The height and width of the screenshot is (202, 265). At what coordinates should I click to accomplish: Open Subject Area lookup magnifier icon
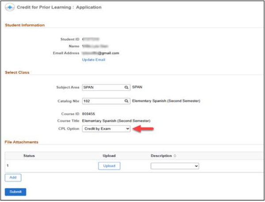click(x=126, y=87)
